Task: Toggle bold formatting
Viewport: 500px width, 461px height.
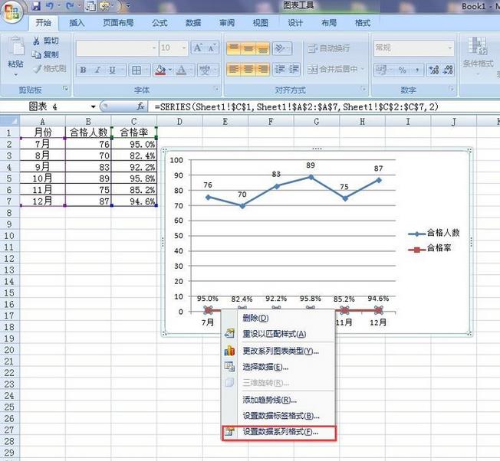Action: (x=84, y=70)
